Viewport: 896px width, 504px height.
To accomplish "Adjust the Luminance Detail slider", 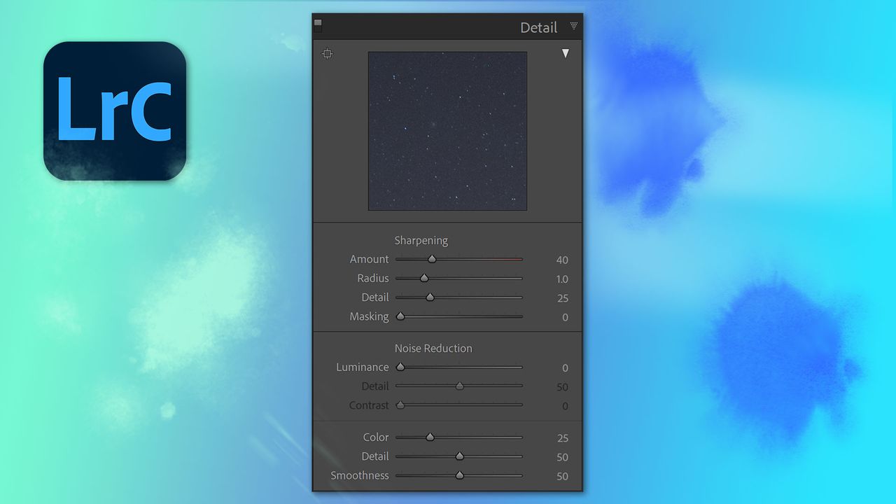I will 459,386.
